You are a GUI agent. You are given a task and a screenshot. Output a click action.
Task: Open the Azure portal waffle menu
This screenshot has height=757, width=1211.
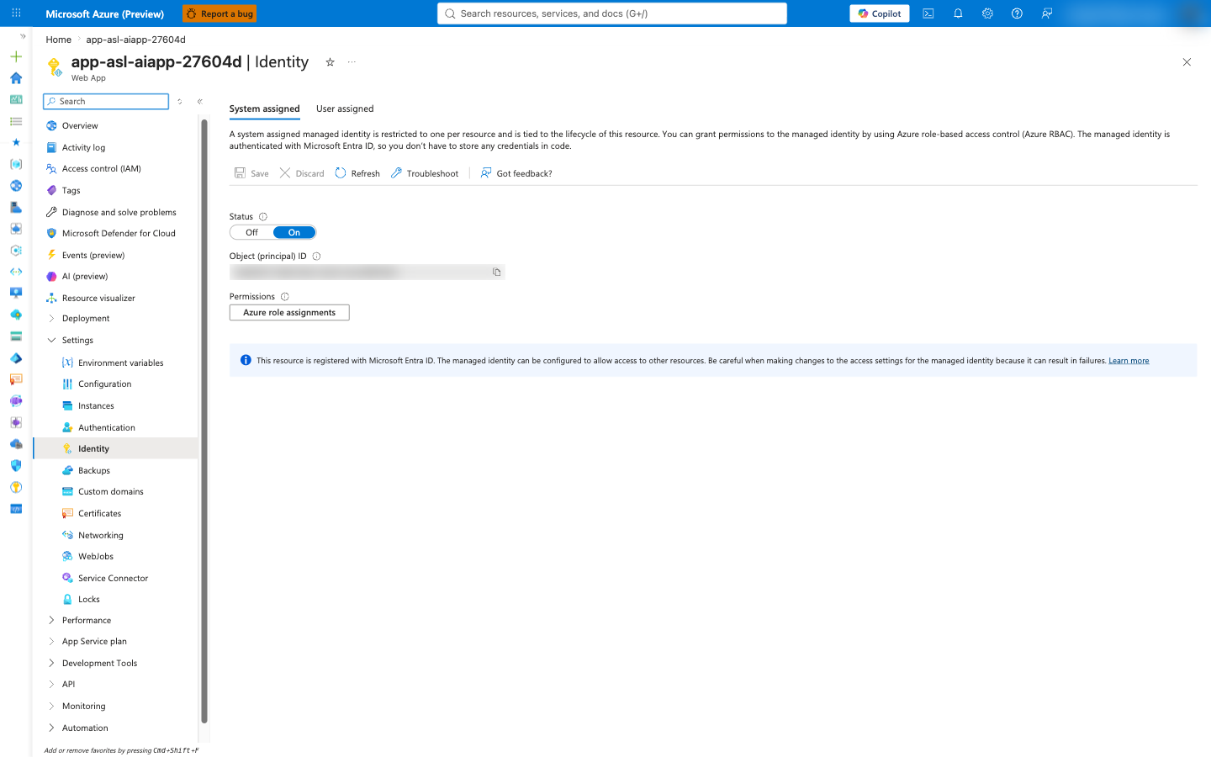[16, 13]
